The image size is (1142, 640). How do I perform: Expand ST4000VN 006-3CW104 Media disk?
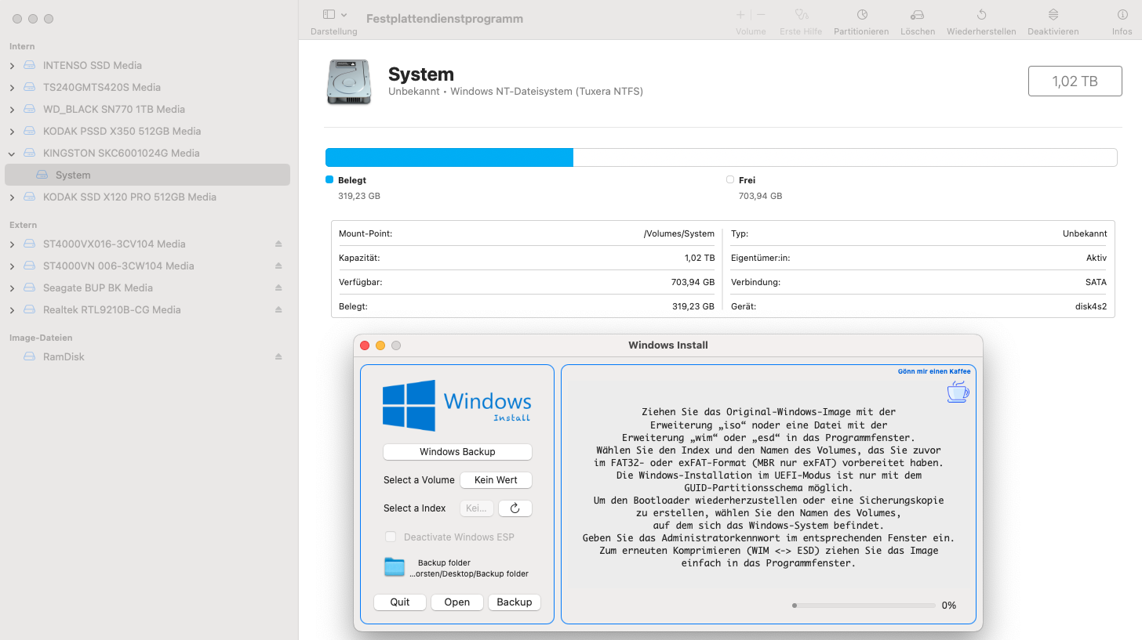pos(12,266)
